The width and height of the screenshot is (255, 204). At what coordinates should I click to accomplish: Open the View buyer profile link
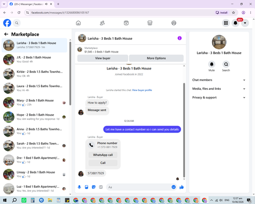tap(142, 90)
